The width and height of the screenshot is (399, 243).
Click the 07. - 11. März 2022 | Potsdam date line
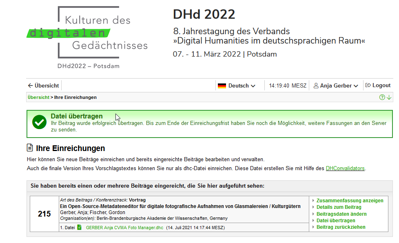coord(225,54)
